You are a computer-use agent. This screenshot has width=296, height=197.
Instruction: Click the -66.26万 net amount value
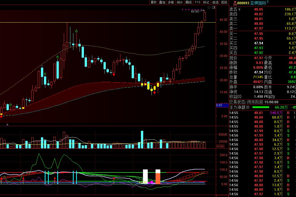[x=281, y=107]
